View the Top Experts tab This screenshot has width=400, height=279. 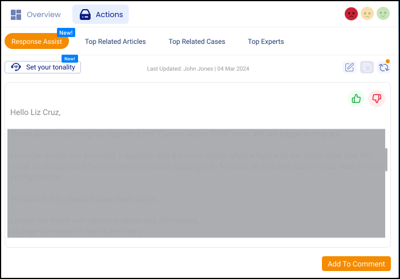click(x=266, y=42)
